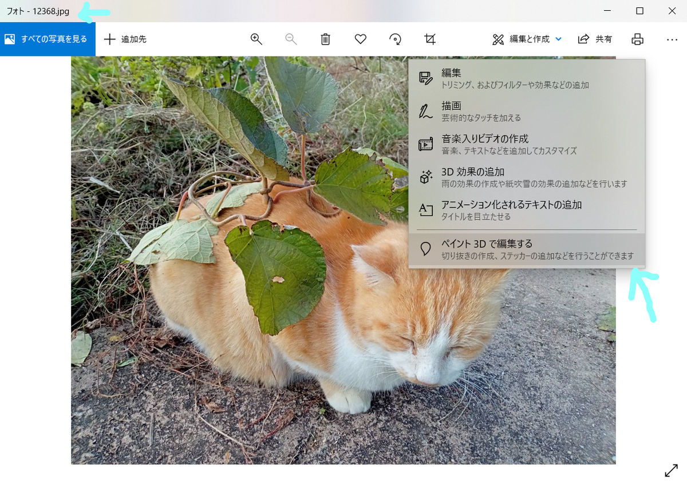
Task: Click the subtitle トリミング、およびフィルターや効果などの追加
Action: click(515, 85)
